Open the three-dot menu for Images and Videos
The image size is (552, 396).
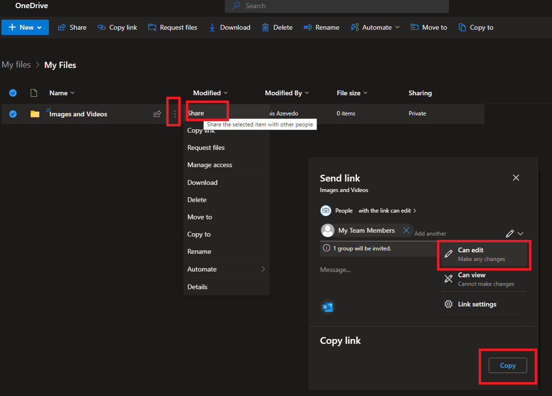(174, 113)
